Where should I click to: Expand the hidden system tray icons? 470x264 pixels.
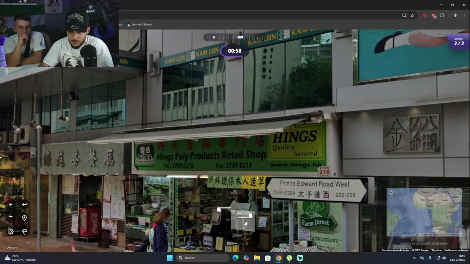click(x=414, y=258)
